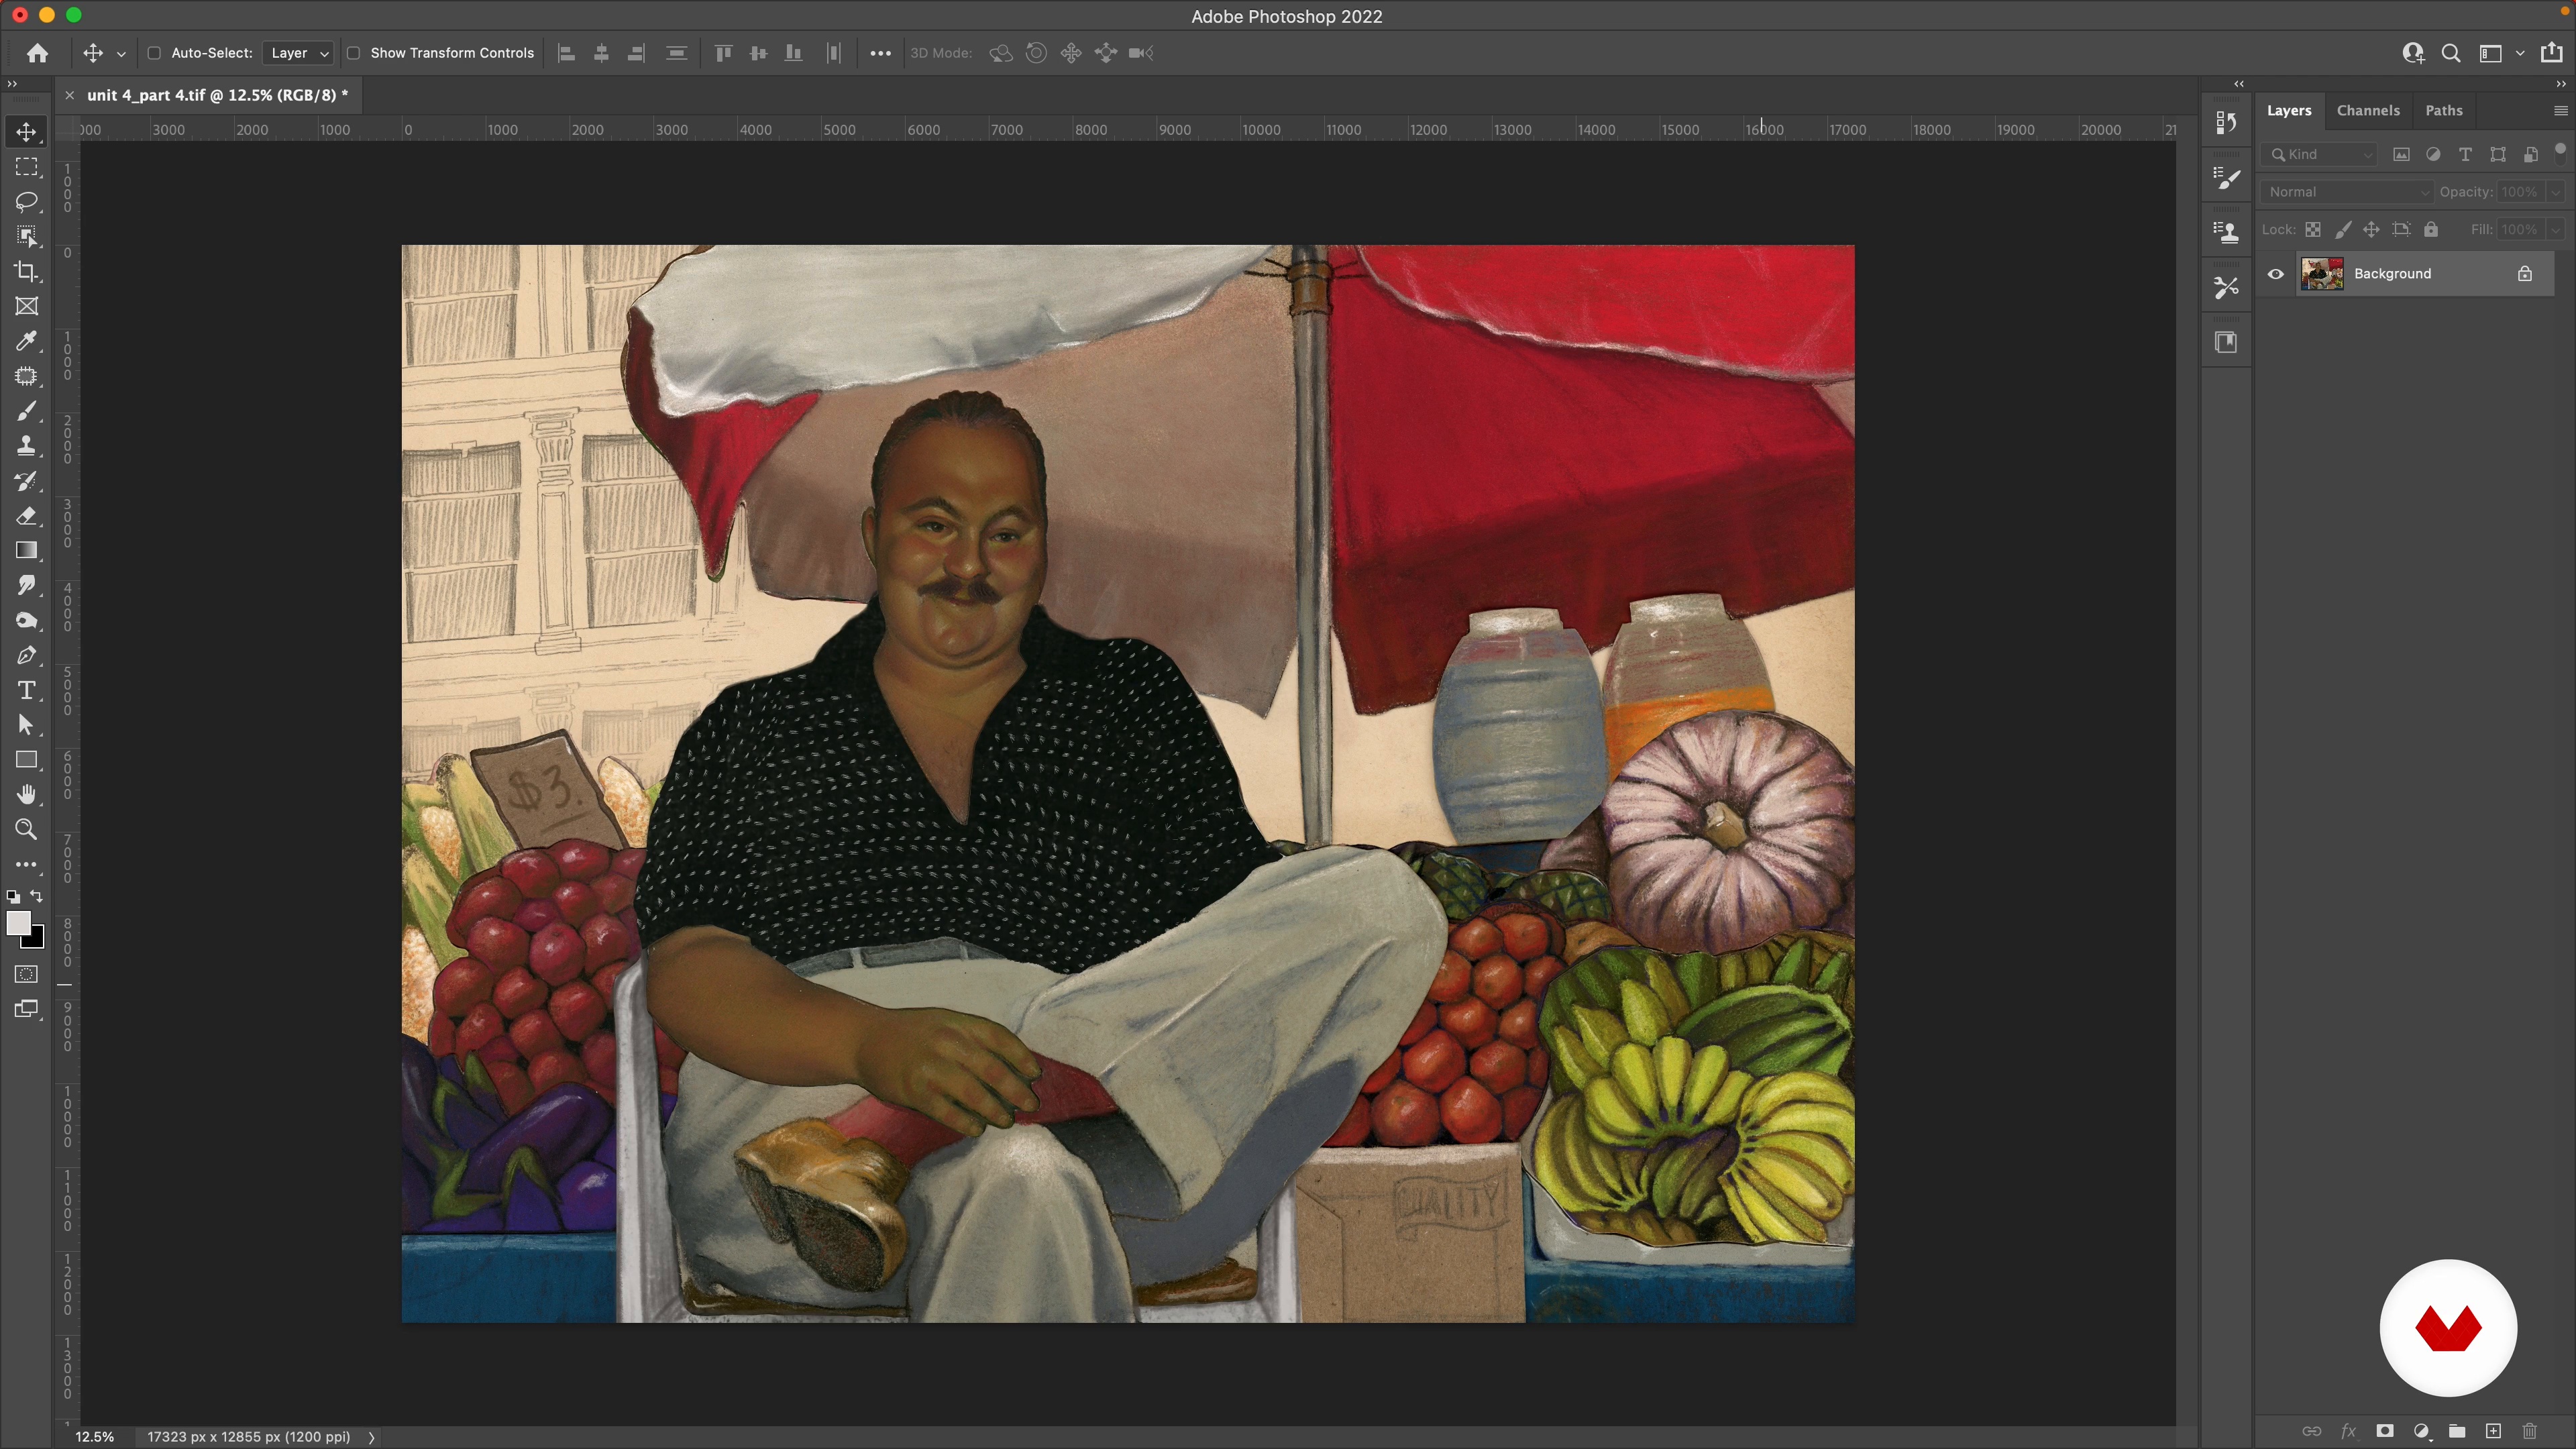Select the Frame tool
The height and width of the screenshot is (1449, 2576).
click(27, 306)
